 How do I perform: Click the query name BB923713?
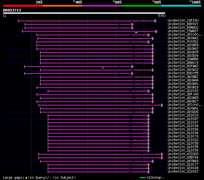[x=12, y=10]
